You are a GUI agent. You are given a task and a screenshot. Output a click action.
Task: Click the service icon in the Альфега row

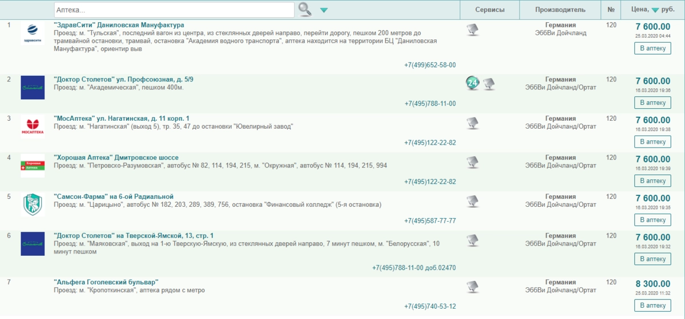coord(472,287)
